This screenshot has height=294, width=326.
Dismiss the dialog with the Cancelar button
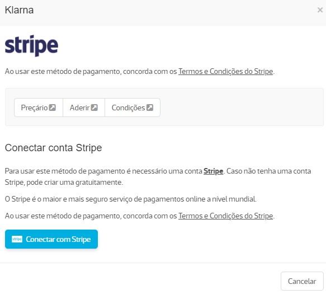coord(302,281)
